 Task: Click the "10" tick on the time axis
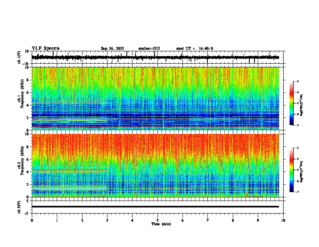click(283, 220)
